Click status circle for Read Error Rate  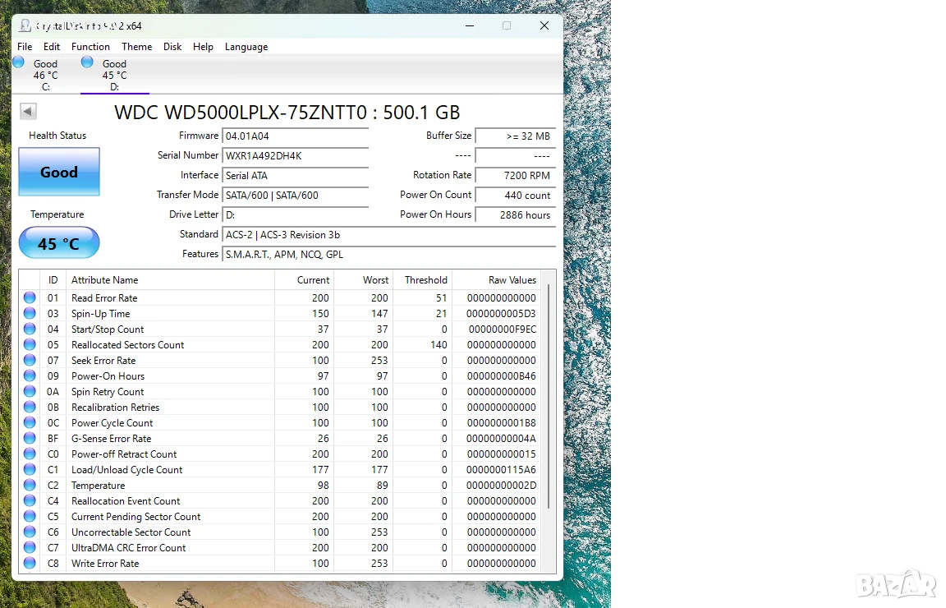coord(30,297)
